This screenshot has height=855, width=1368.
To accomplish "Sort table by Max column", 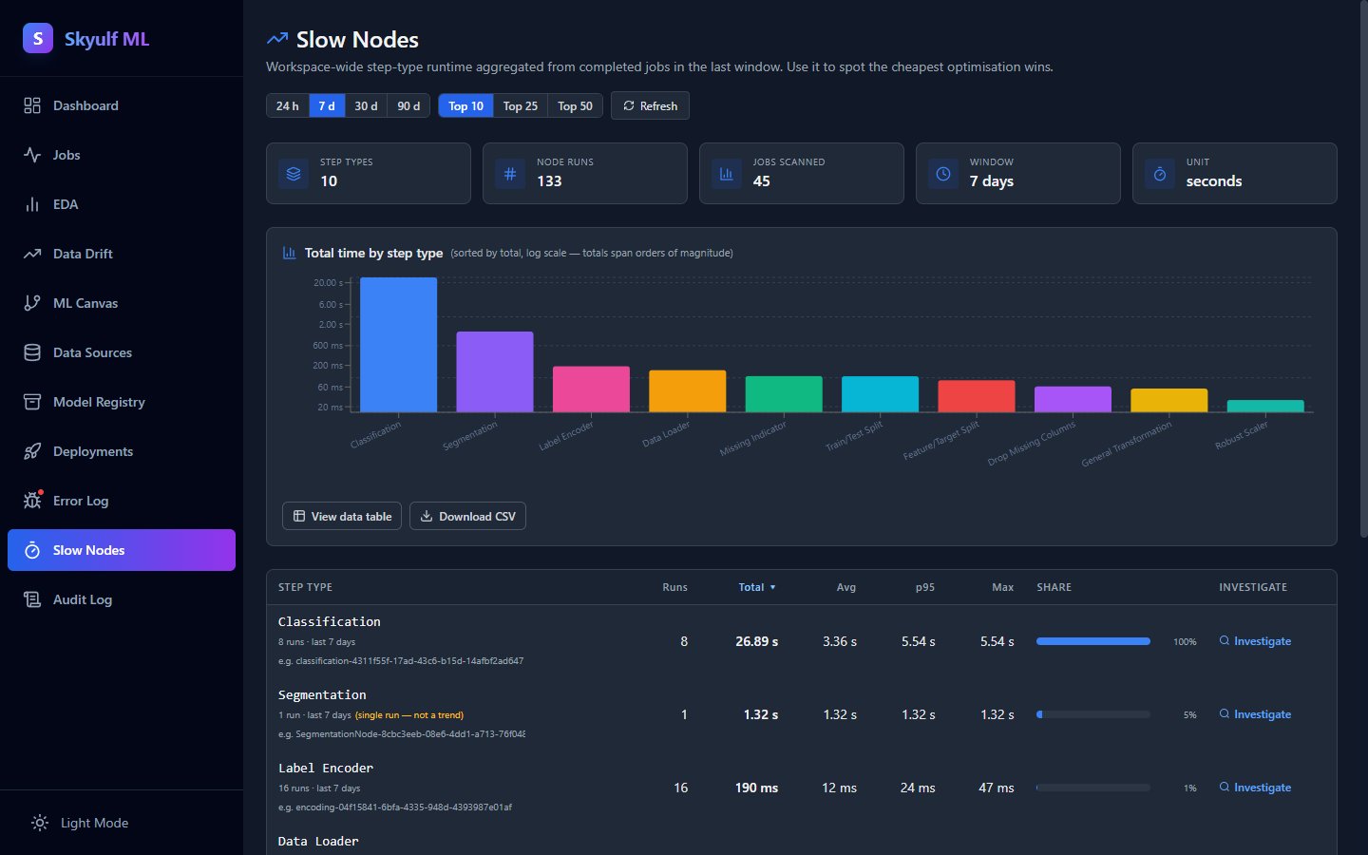I will [1003, 587].
